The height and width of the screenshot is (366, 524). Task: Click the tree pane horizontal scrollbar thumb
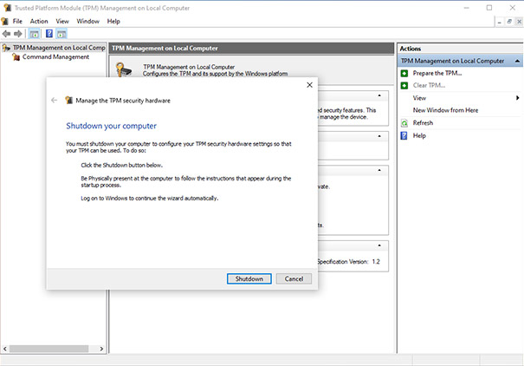49,349
